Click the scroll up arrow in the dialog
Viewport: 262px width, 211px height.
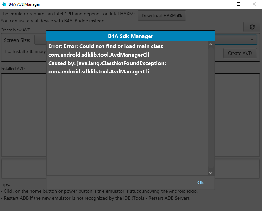[211, 44]
